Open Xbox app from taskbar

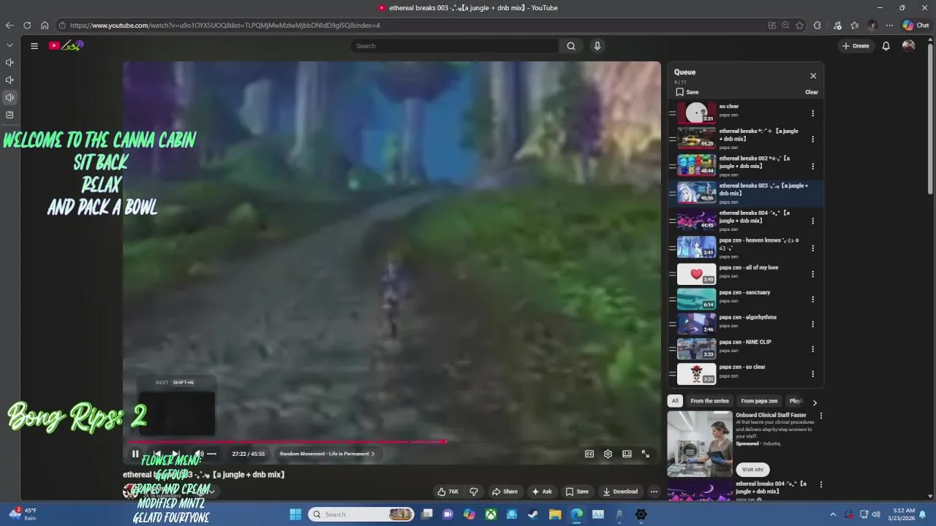(491, 514)
